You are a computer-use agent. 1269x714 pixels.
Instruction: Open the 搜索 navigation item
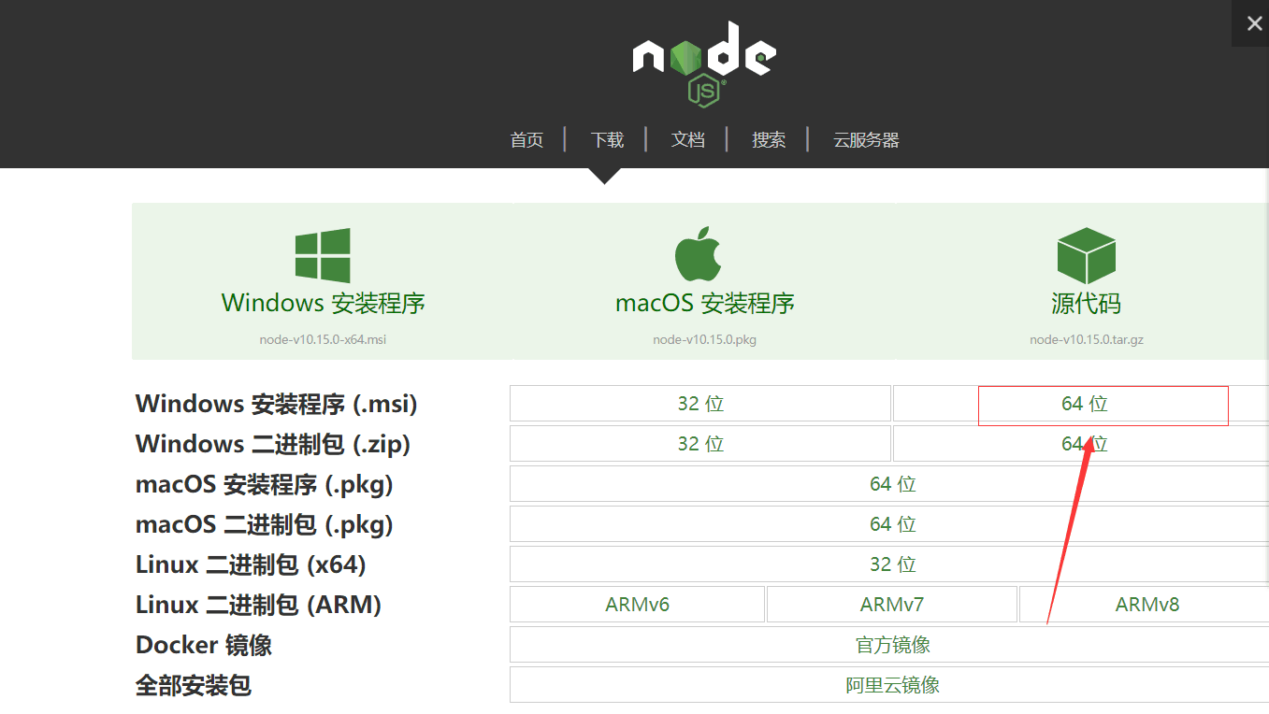click(769, 140)
